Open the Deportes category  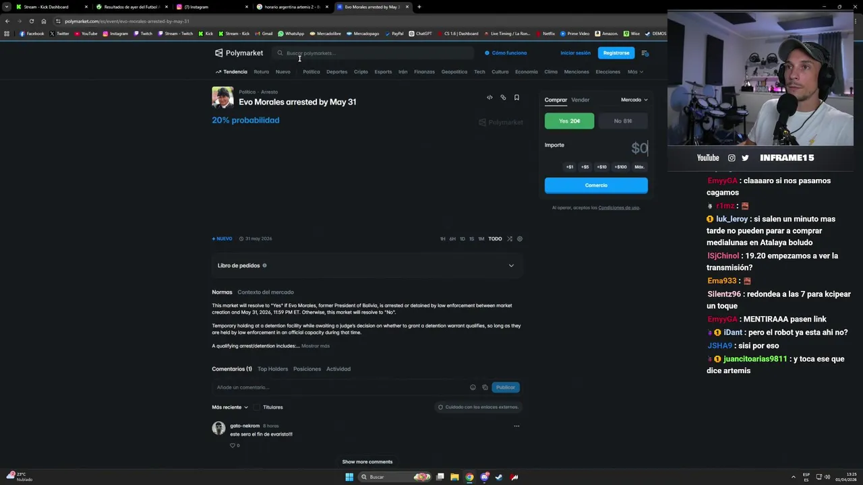pos(336,72)
